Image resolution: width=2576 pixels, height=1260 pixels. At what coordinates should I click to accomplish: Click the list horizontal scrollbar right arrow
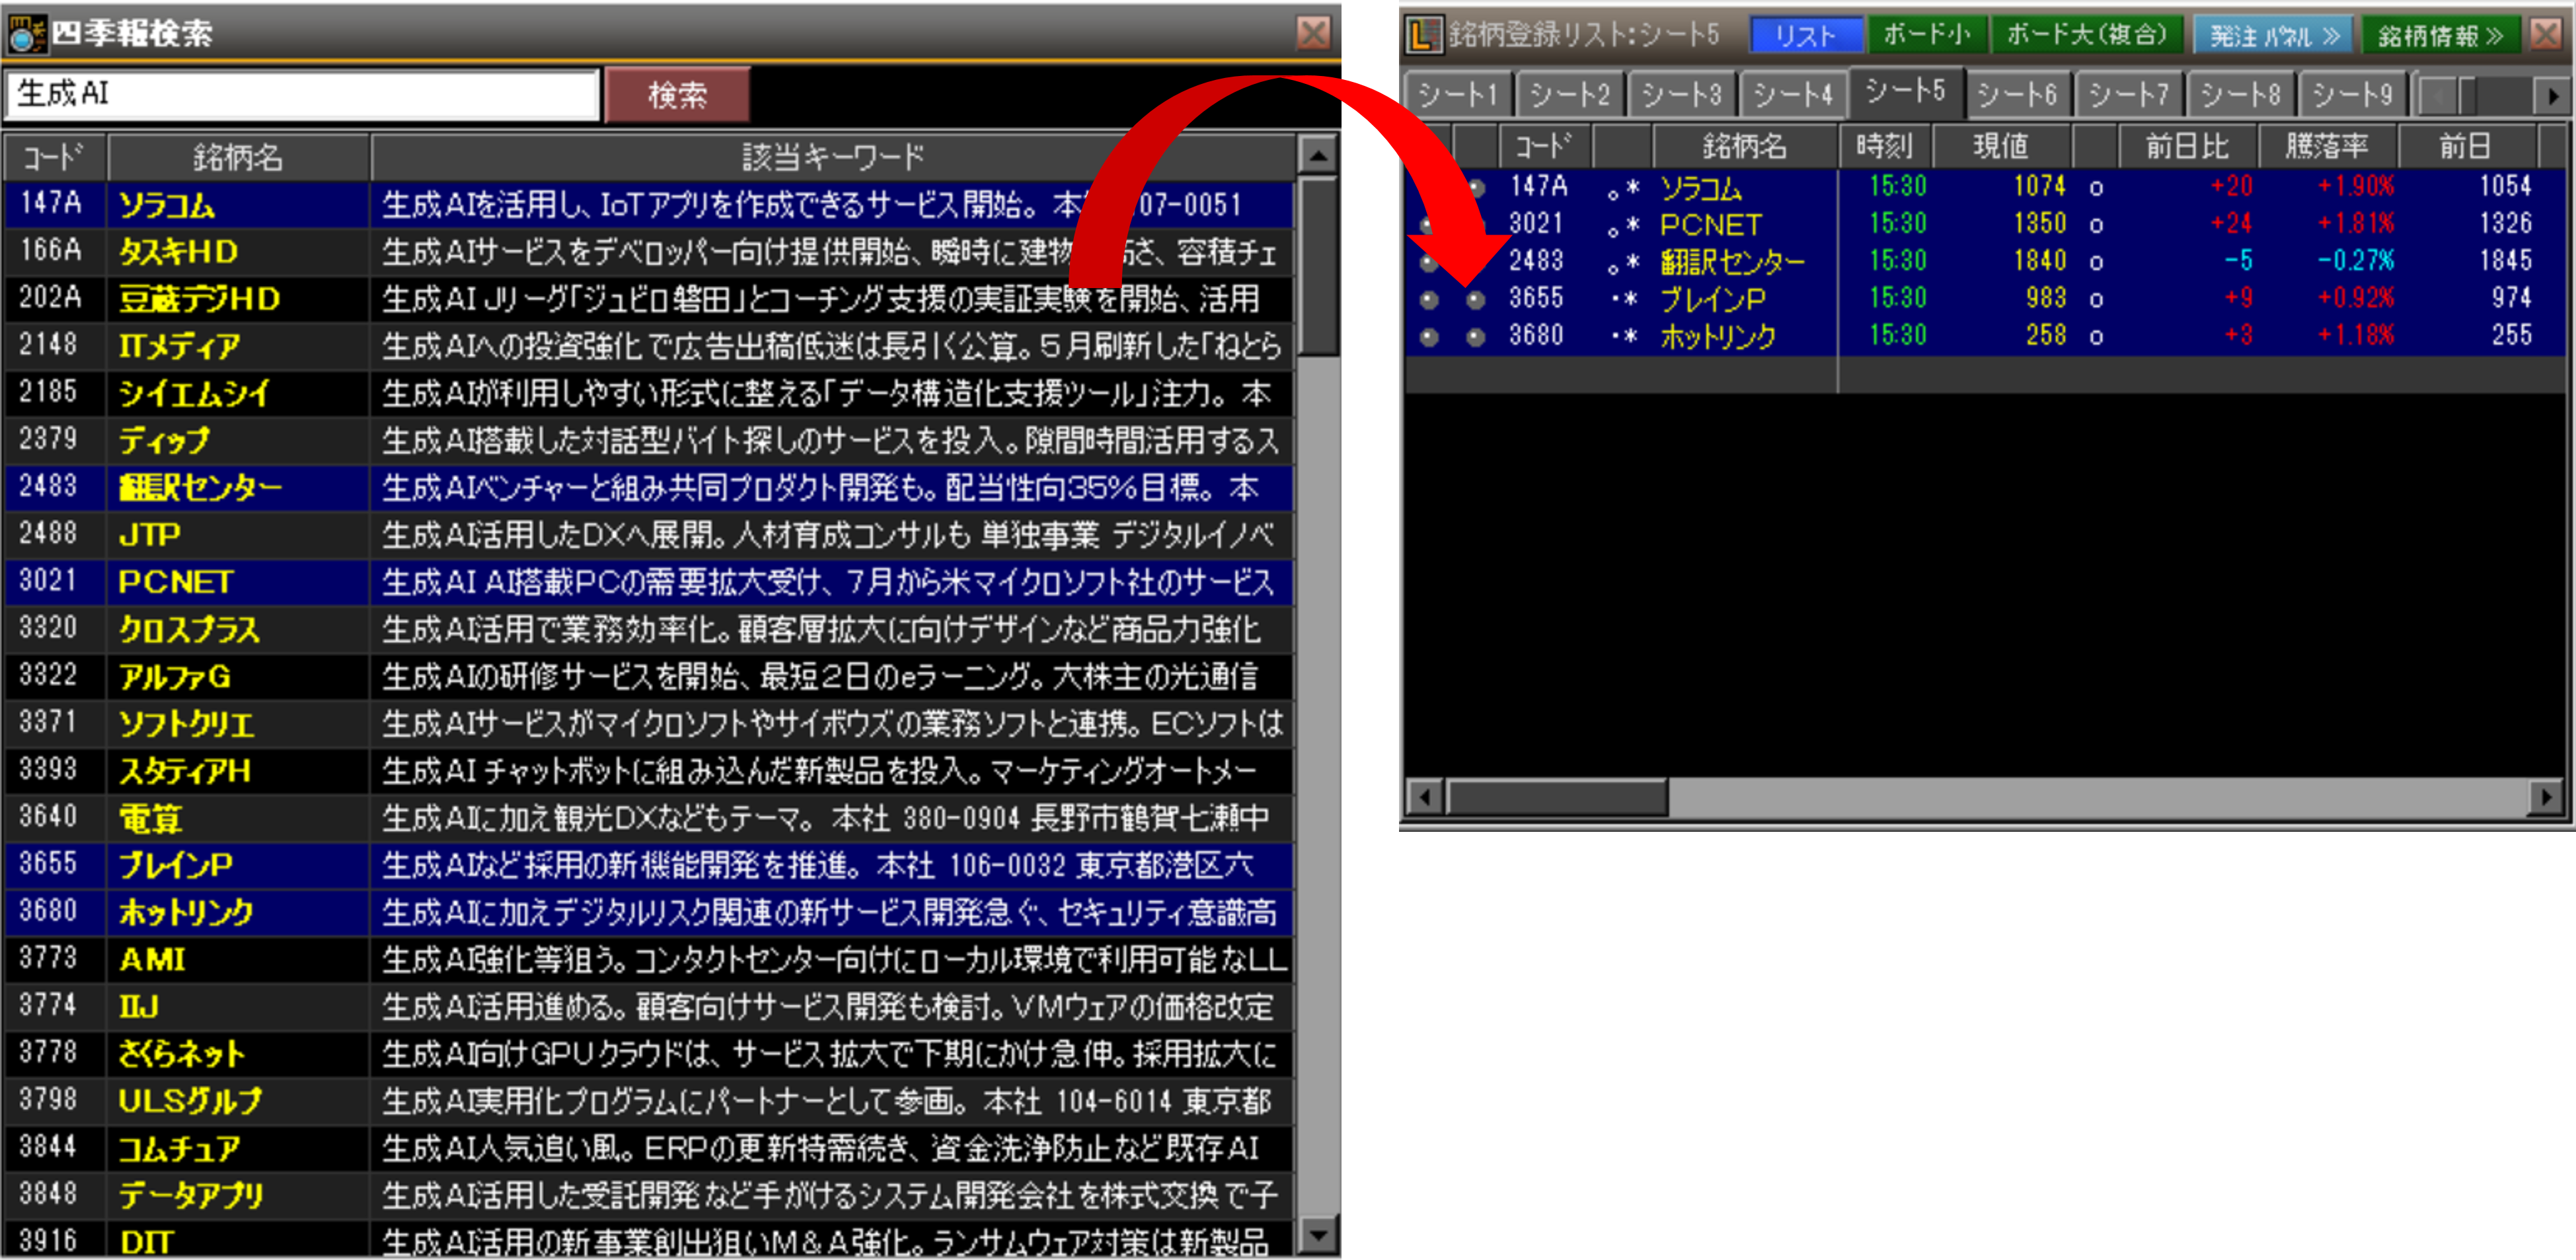point(2546,797)
